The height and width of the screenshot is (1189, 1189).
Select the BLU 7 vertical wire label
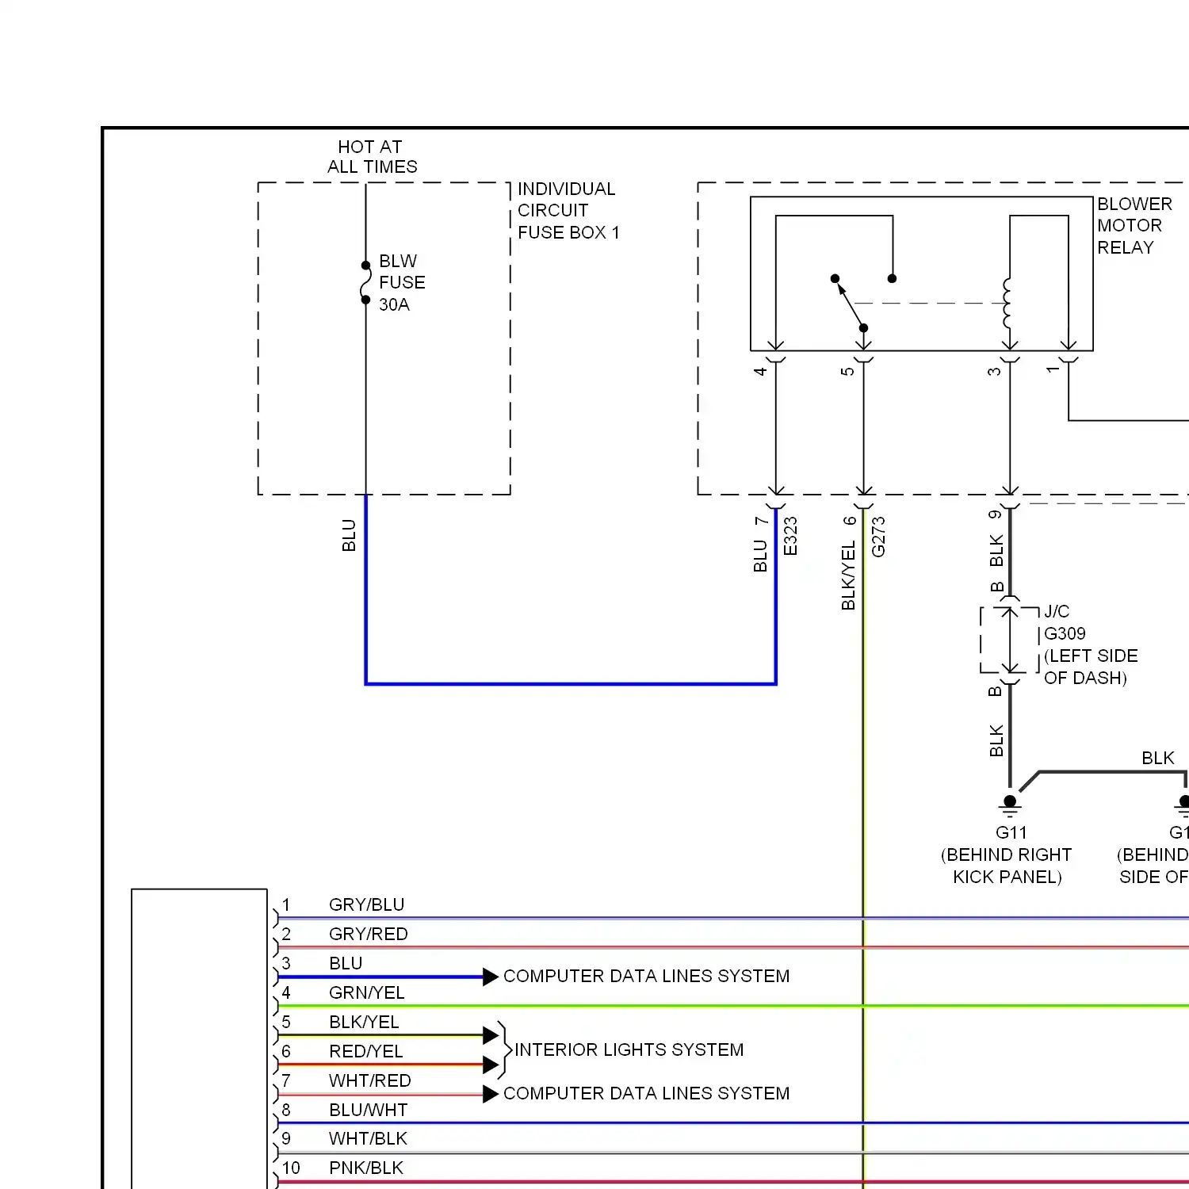(x=761, y=544)
